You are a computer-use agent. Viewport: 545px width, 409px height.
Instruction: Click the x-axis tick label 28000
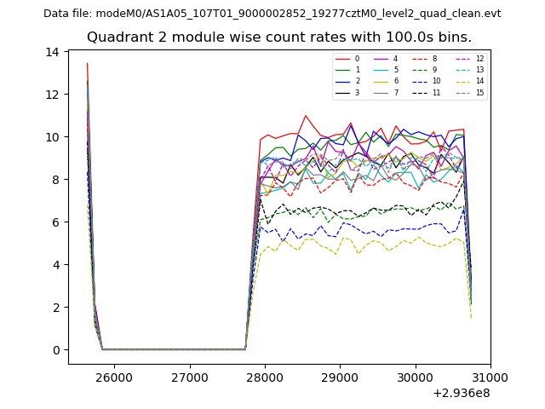pos(265,377)
